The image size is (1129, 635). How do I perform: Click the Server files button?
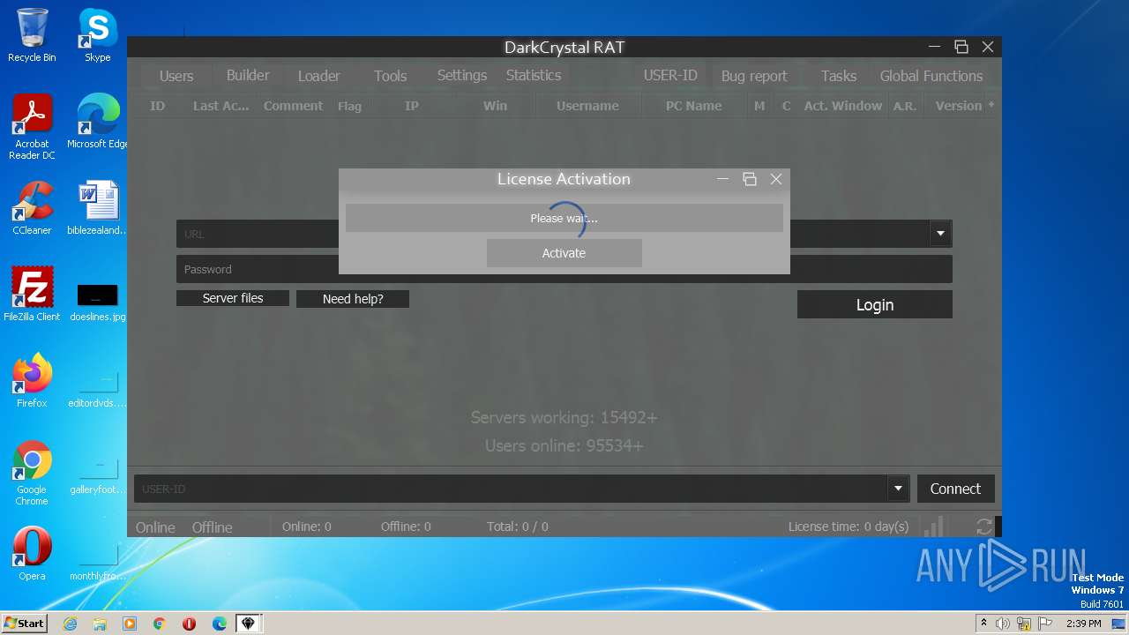[x=233, y=298]
